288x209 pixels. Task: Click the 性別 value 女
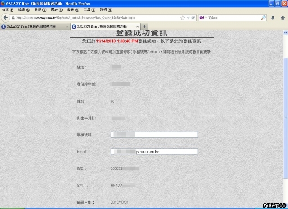tap(112, 101)
